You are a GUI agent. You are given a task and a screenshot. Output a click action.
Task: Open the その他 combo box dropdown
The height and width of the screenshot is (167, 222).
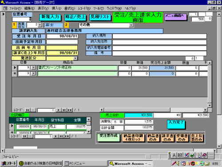click(x=131, y=25)
